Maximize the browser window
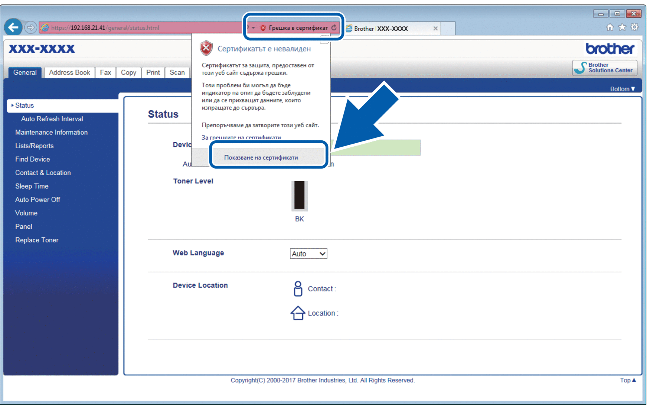This screenshot has height=408, width=647. pos(617,14)
